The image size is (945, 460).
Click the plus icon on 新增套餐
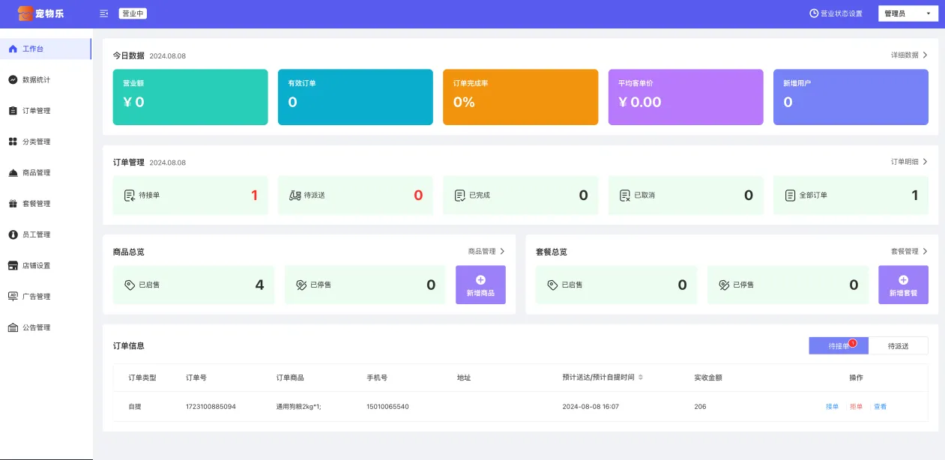click(903, 279)
